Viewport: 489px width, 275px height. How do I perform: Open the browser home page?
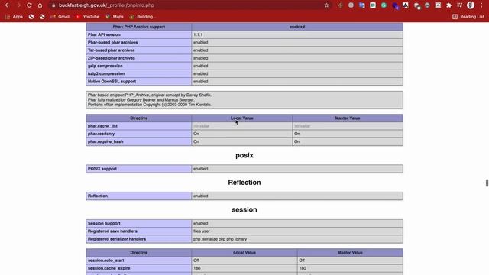click(40, 5)
